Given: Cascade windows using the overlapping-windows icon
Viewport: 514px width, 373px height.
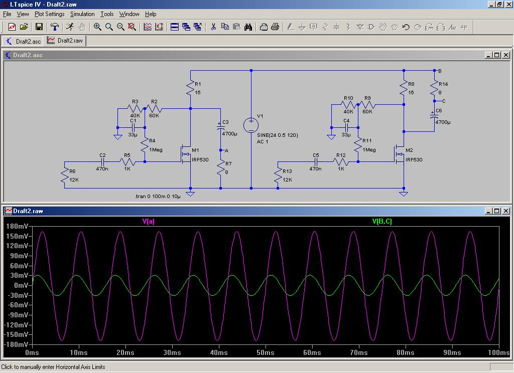Looking at the screenshot, I should (186, 27).
